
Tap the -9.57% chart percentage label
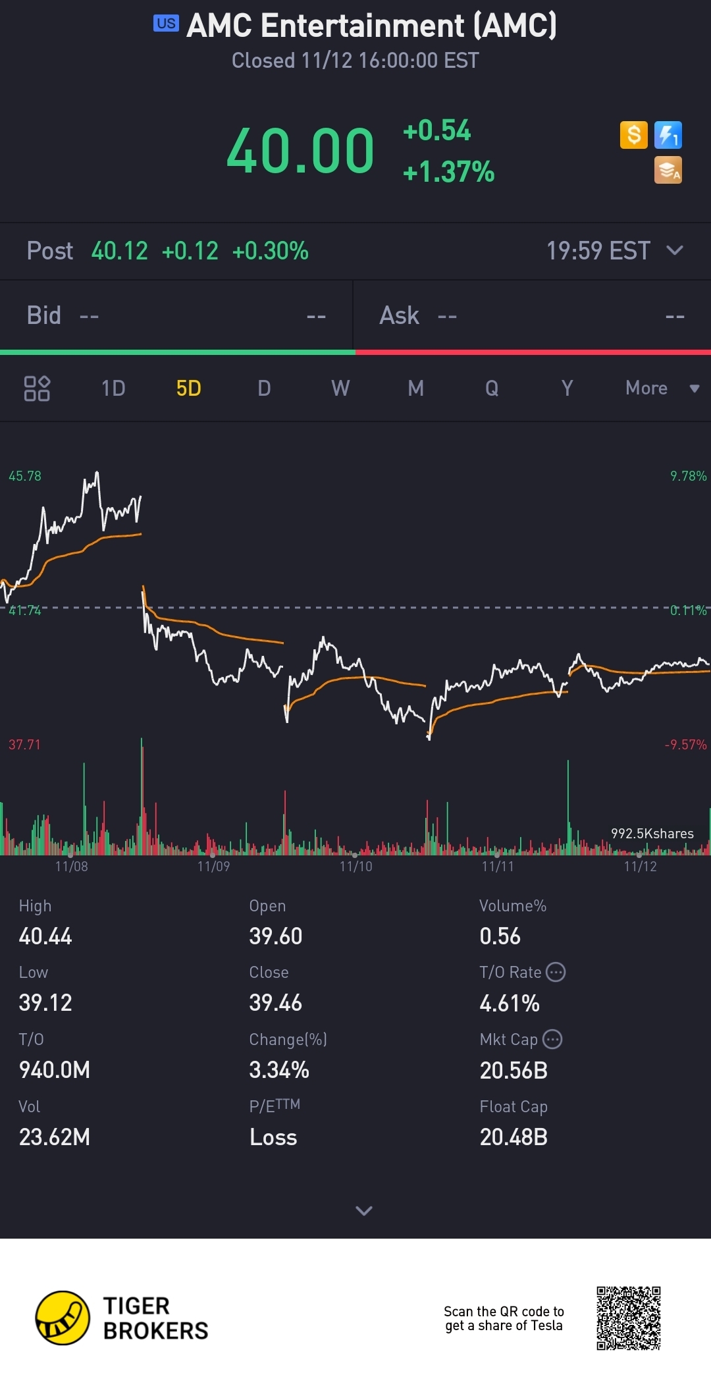tap(685, 745)
